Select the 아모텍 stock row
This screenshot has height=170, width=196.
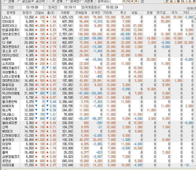[x=98, y=144]
